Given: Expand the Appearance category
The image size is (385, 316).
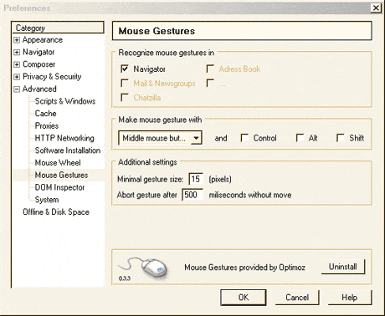Looking at the screenshot, I should click(17, 40).
